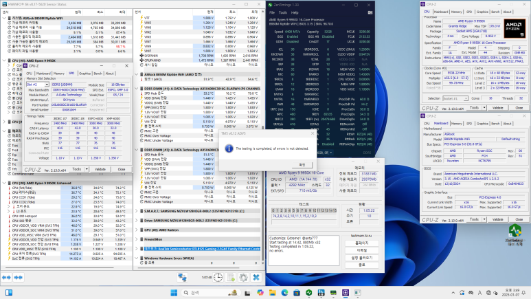Viewport: 531px width, 299px height.
Task: Open desktop shortcut icon at right edge
Action: 515,234
